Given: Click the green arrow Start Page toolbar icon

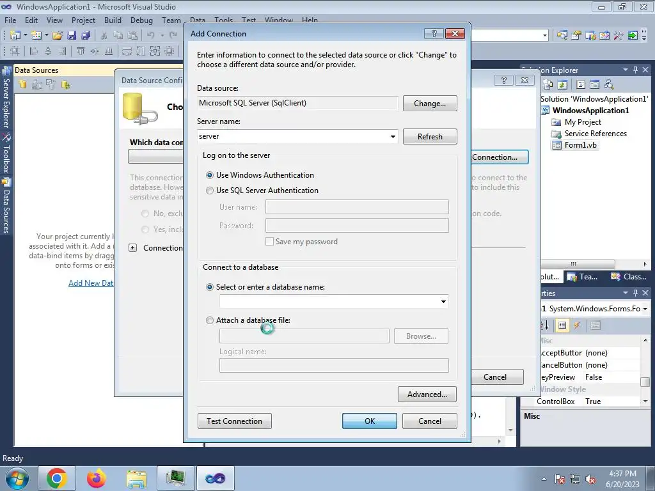Looking at the screenshot, I should coord(633,36).
